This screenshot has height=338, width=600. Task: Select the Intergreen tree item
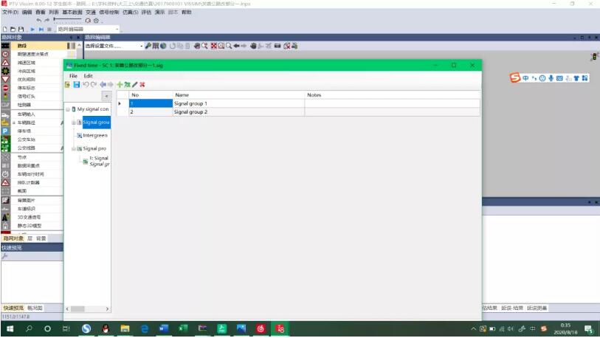(x=95, y=136)
